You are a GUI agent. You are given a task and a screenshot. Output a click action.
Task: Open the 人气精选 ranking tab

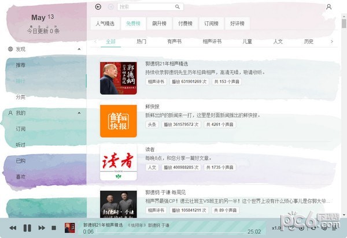pyautogui.click(x=105, y=24)
